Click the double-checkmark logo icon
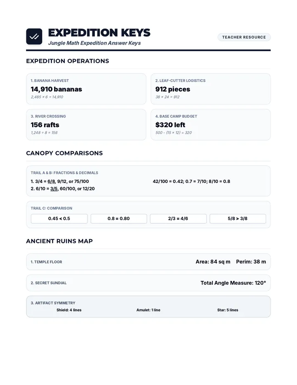 pyautogui.click(x=34, y=37)
